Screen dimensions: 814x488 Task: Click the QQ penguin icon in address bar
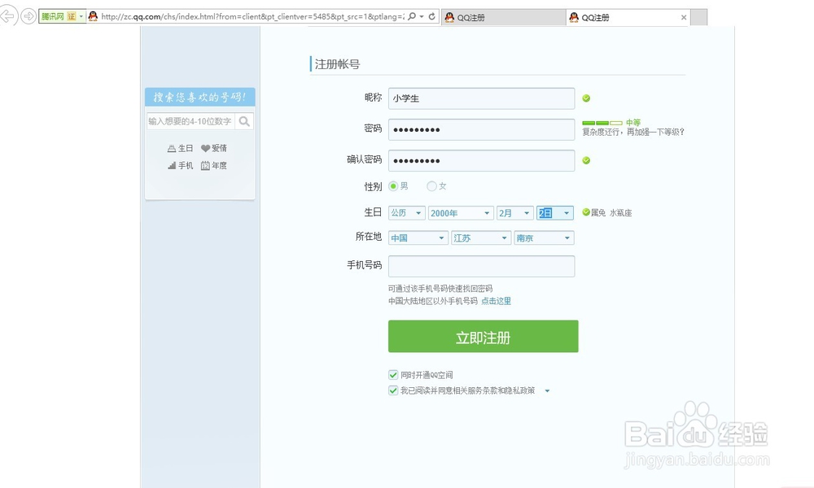click(x=93, y=16)
